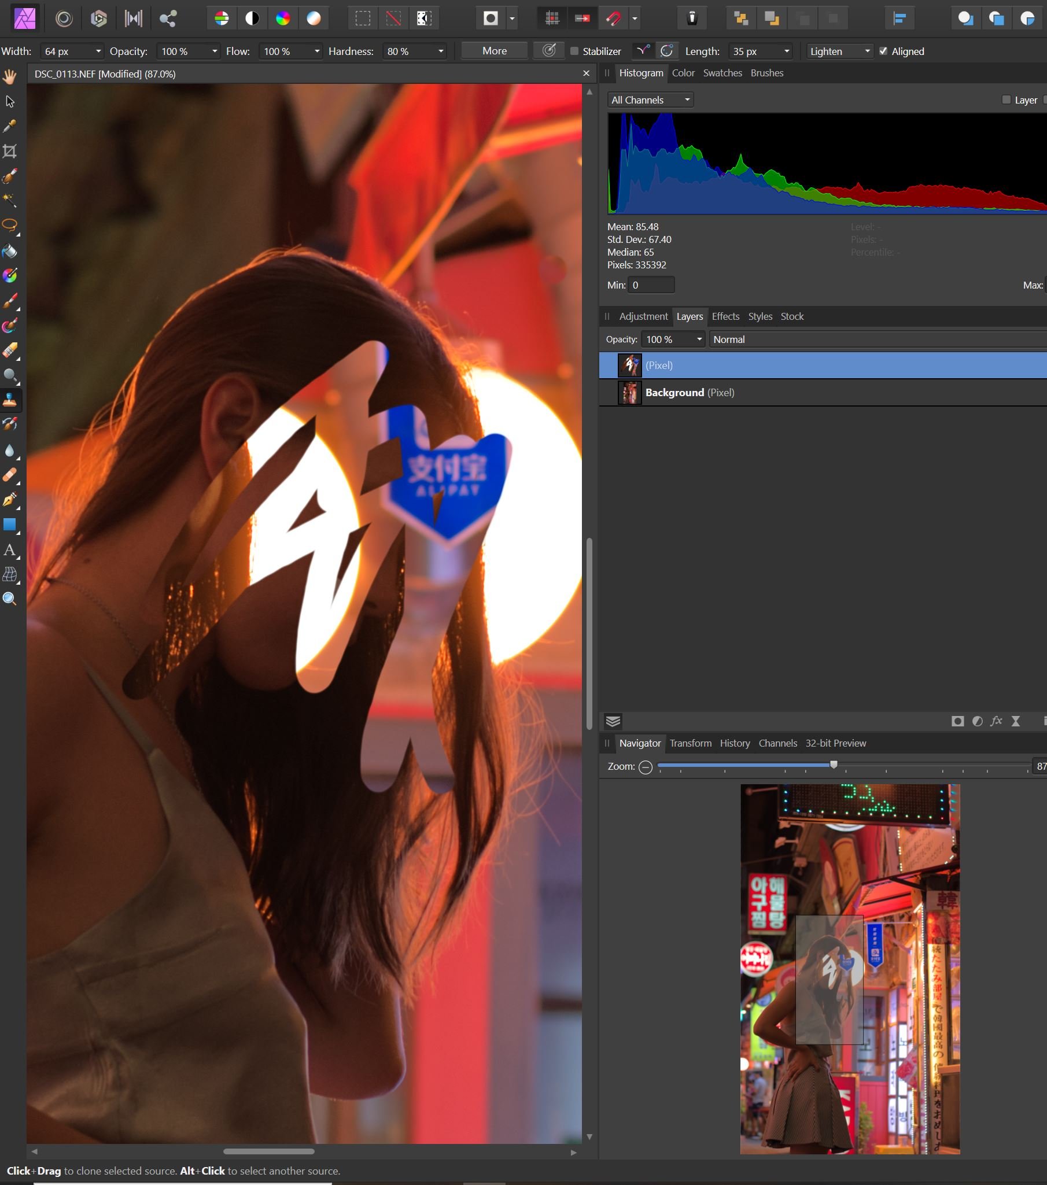Switch to the Swatches tab

[722, 73]
